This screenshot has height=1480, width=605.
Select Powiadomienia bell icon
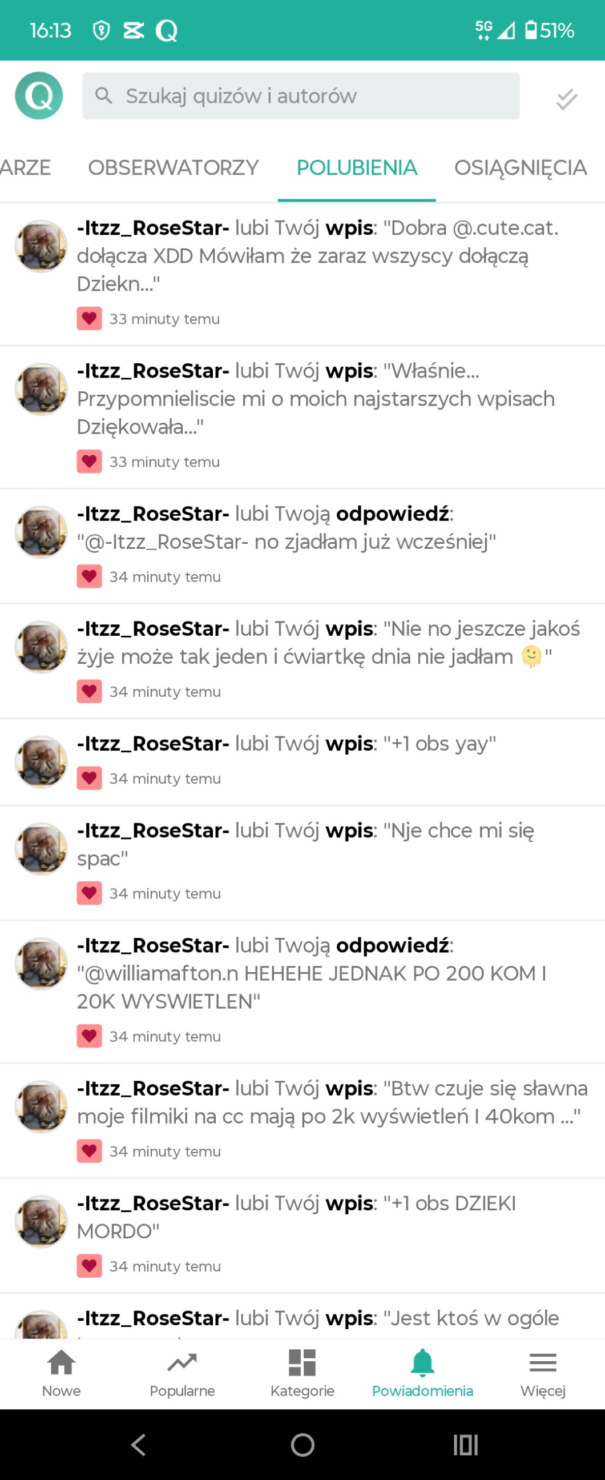coord(422,1374)
